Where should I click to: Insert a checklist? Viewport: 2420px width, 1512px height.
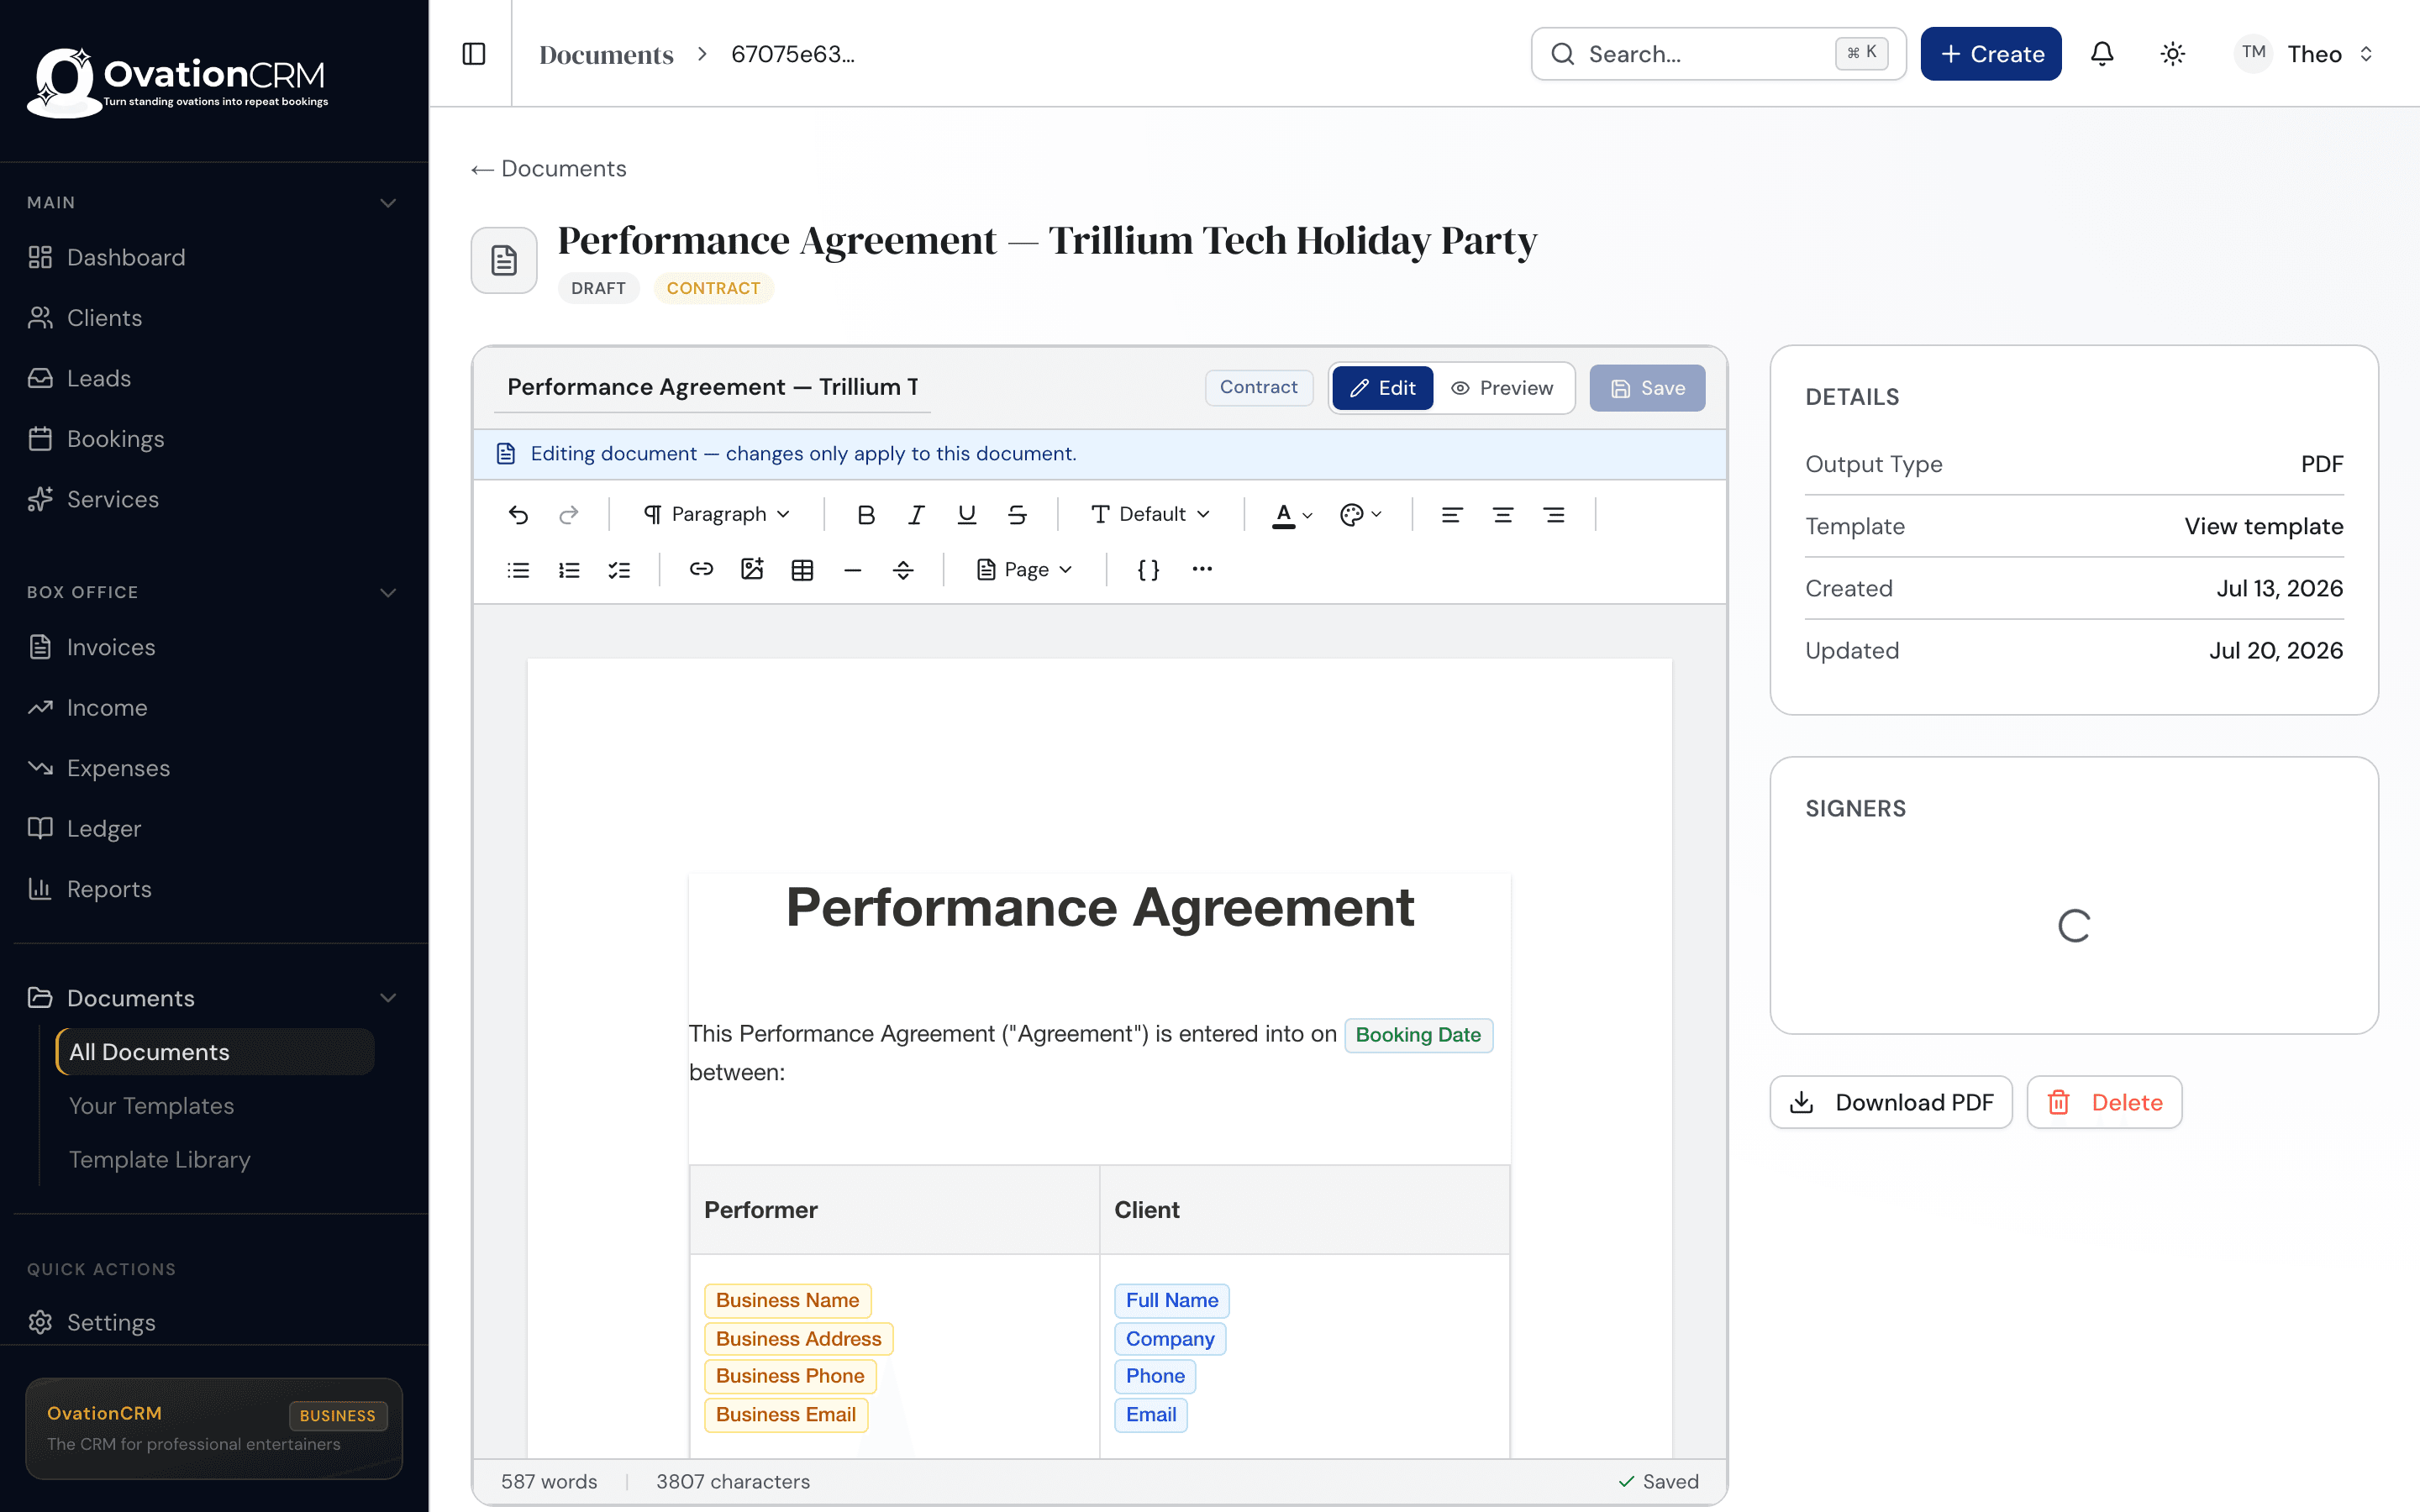(619, 570)
